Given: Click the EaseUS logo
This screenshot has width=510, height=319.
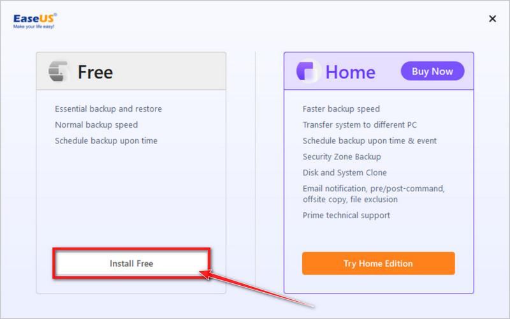Looking at the screenshot, I should (x=34, y=21).
